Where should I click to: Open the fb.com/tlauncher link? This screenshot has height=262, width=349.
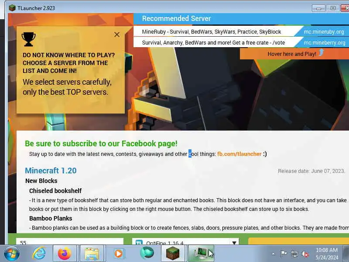tap(239, 154)
